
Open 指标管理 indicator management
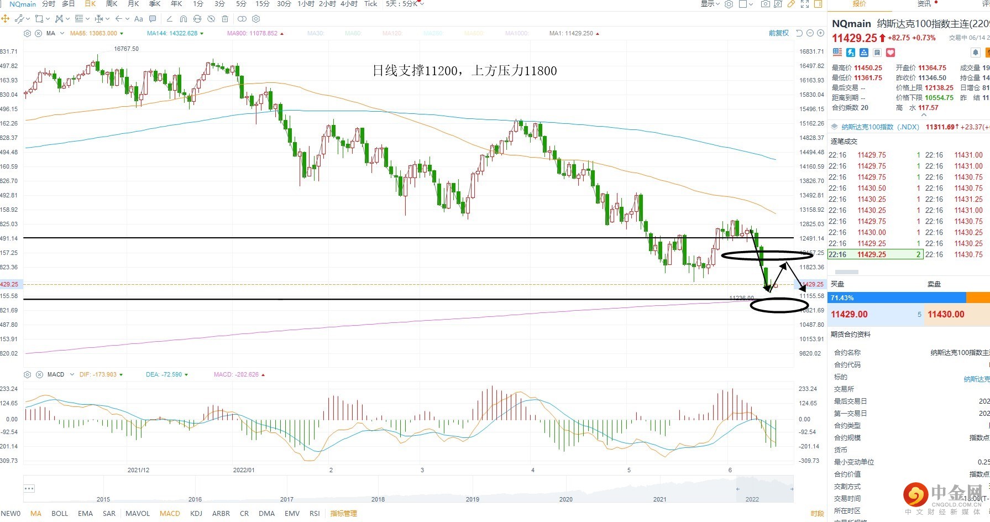(x=343, y=513)
